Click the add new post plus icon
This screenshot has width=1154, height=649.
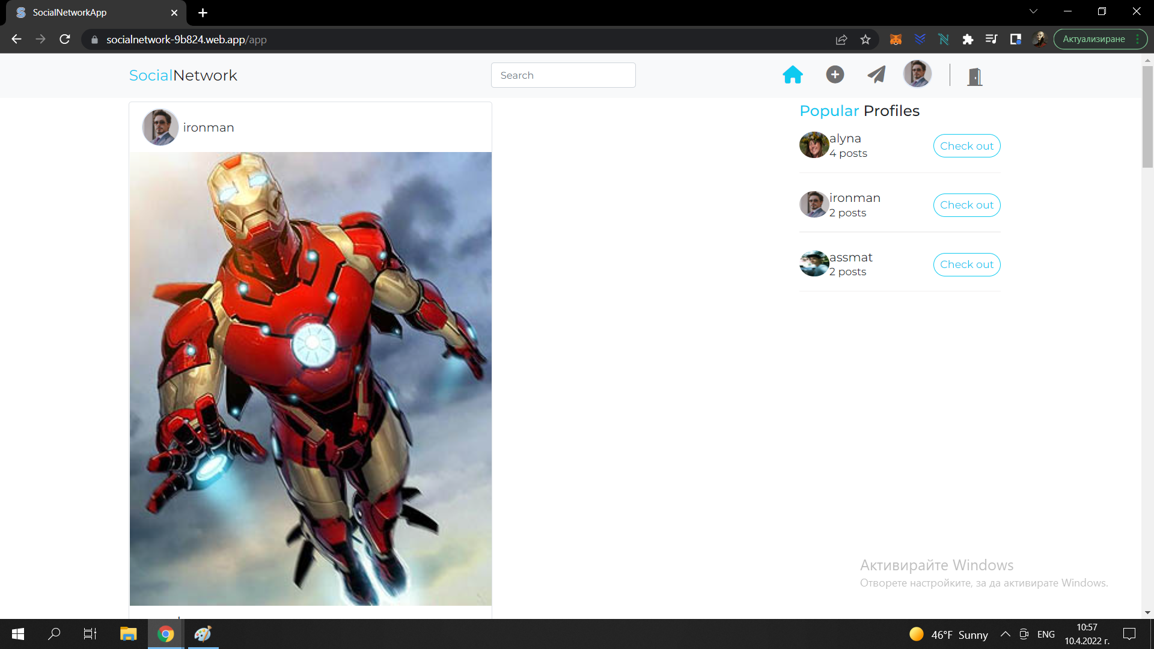click(835, 75)
